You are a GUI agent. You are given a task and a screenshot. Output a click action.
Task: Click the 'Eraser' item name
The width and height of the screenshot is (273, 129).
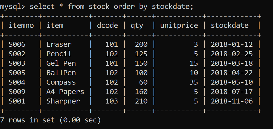(x=59, y=44)
